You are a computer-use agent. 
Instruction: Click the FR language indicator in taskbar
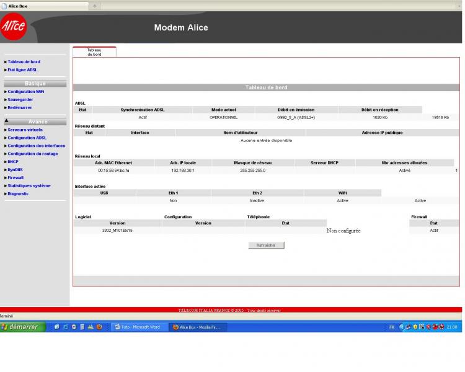[392, 327]
